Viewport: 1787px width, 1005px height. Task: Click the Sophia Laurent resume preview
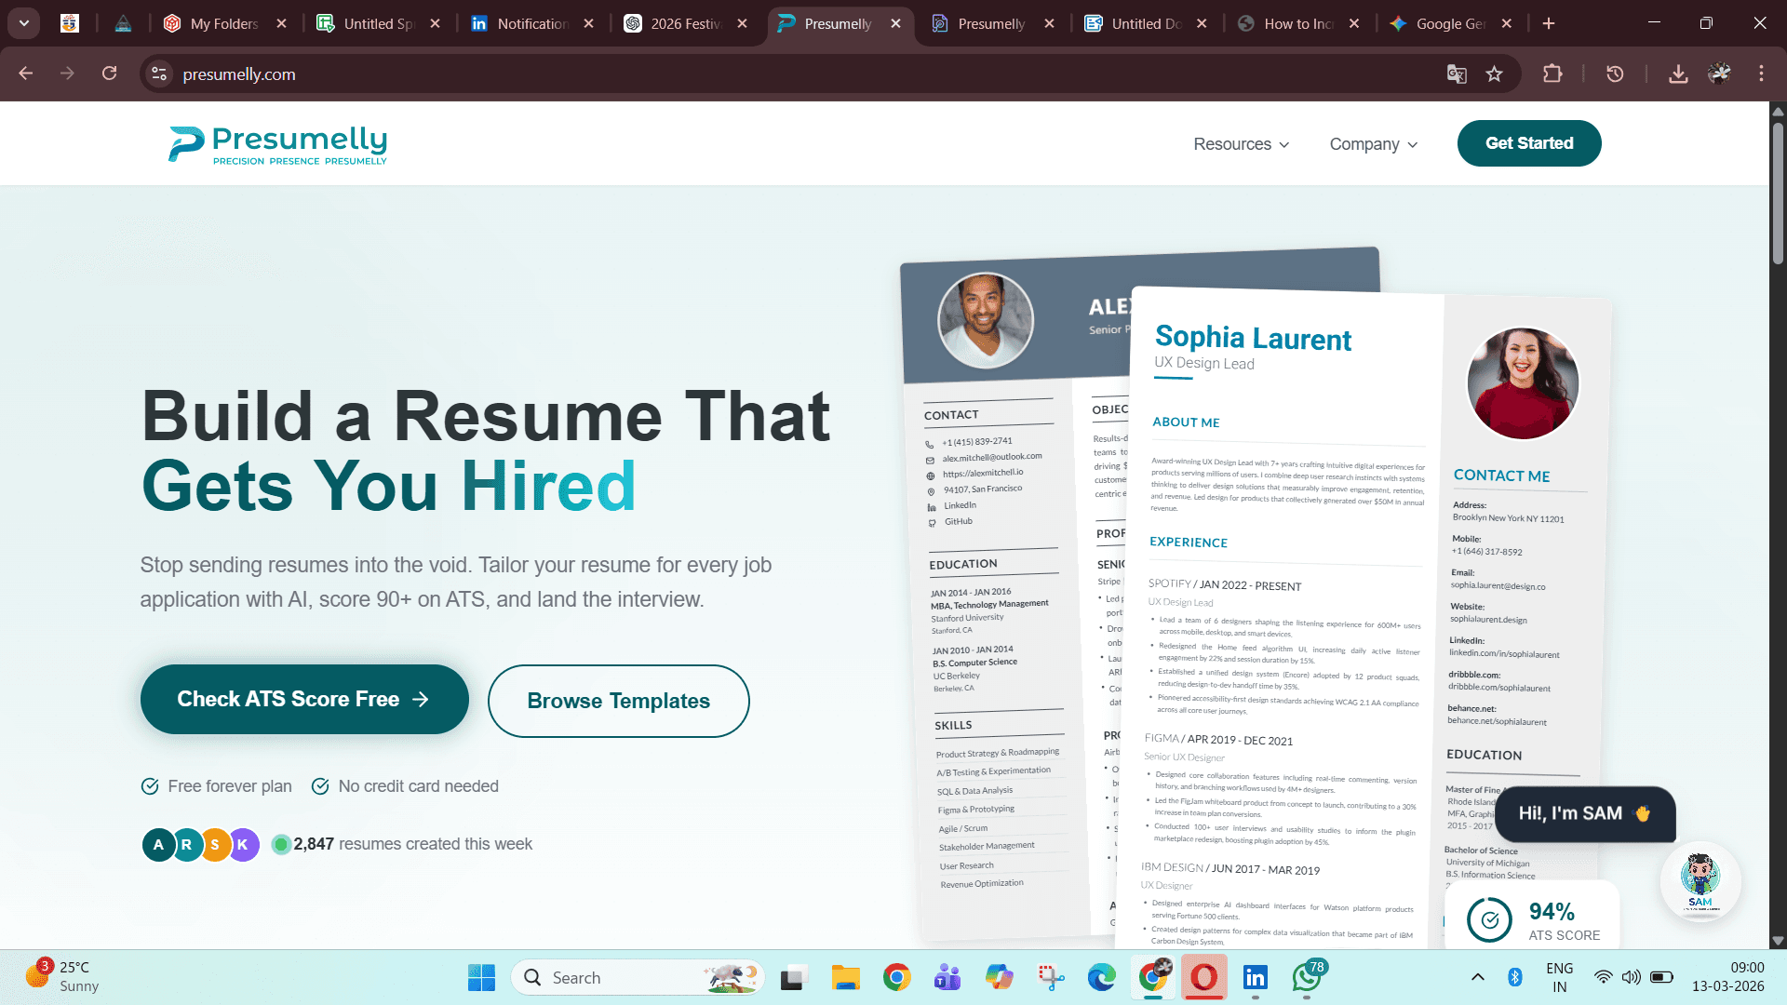click(x=1364, y=619)
